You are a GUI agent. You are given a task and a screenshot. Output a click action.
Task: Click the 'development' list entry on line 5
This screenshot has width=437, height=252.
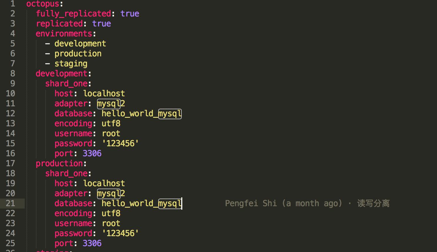[x=80, y=44]
